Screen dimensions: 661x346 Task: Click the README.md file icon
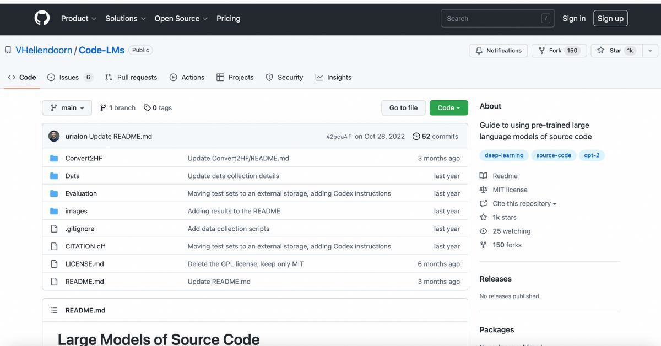point(55,282)
